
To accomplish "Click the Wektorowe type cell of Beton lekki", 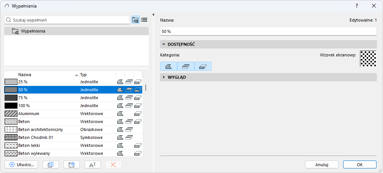I will click(92, 145).
